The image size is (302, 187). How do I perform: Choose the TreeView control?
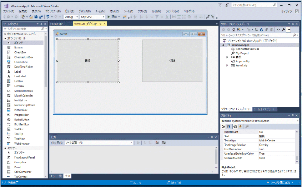(19, 139)
